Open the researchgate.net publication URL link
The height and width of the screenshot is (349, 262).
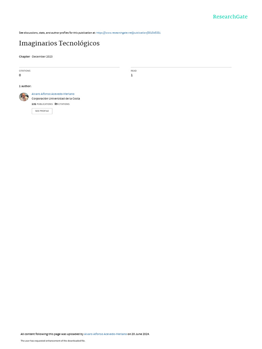pyautogui.click(x=128, y=33)
